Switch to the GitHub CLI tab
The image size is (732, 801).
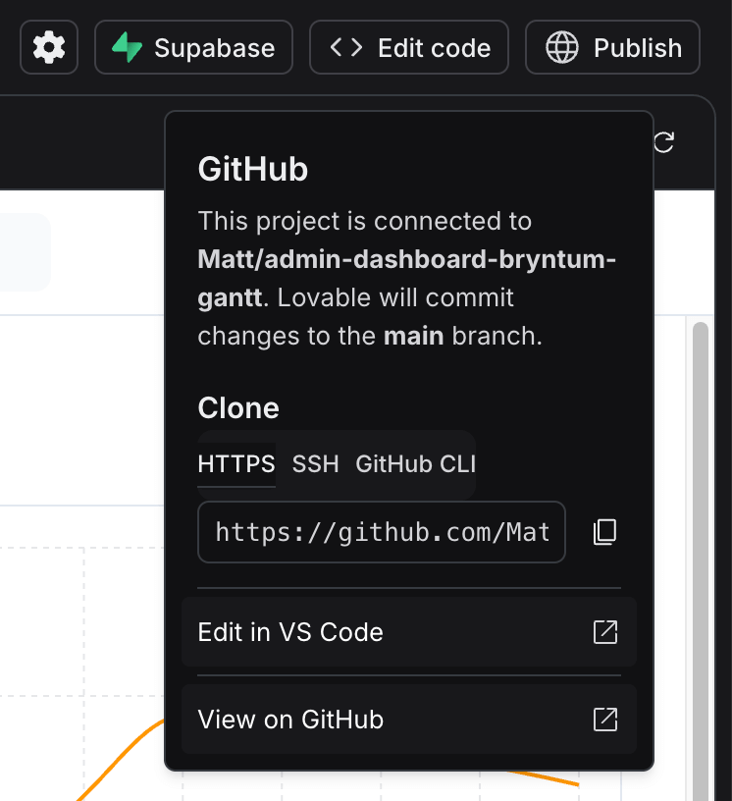coord(415,464)
